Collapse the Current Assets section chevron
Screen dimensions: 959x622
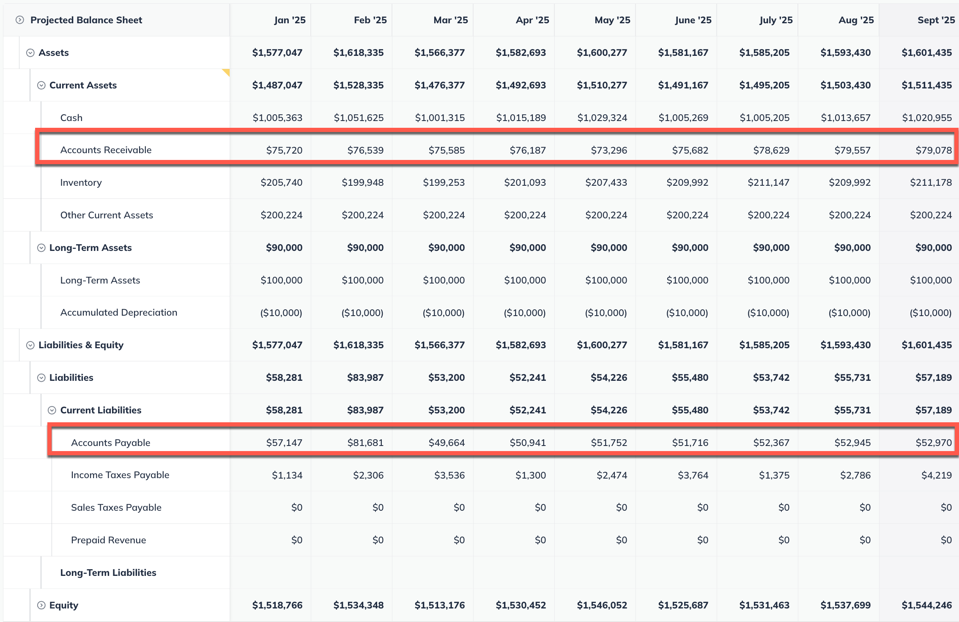coord(41,85)
